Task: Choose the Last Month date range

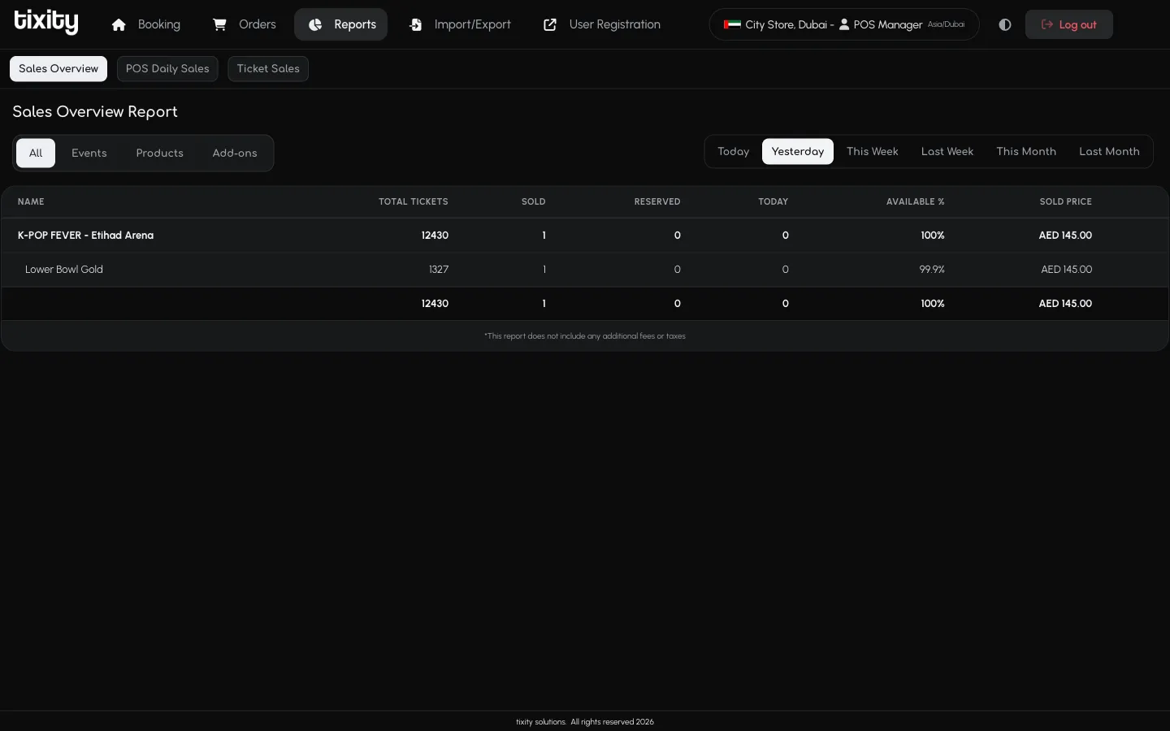Action: pos(1109,152)
